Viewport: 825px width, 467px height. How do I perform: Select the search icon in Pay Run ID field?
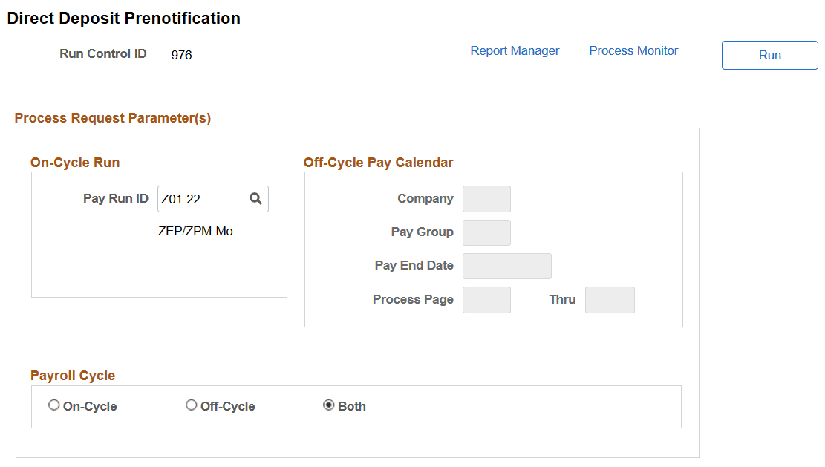(x=255, y=198)
